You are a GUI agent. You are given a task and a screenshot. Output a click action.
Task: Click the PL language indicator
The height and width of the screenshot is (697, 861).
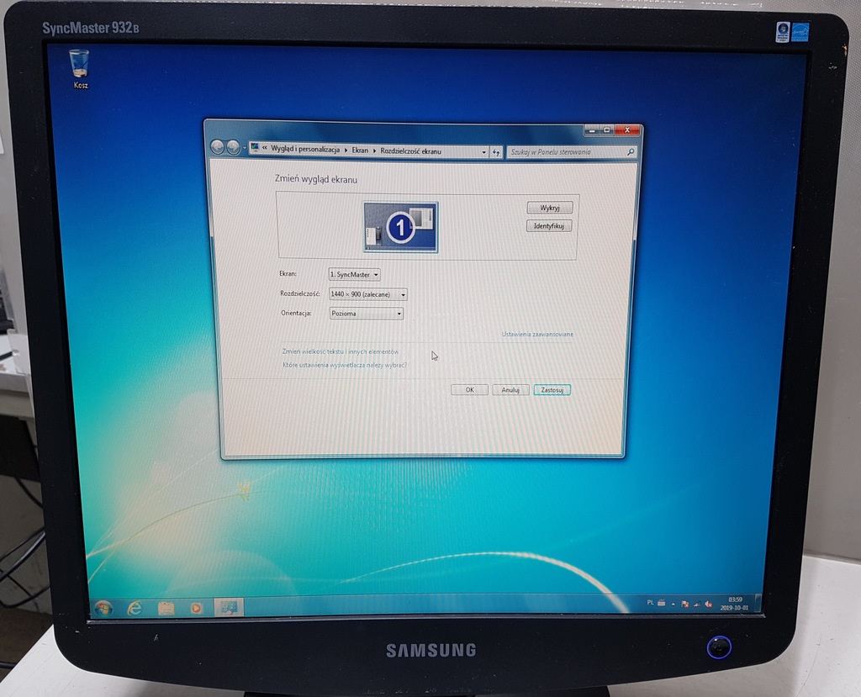[650, 603]
